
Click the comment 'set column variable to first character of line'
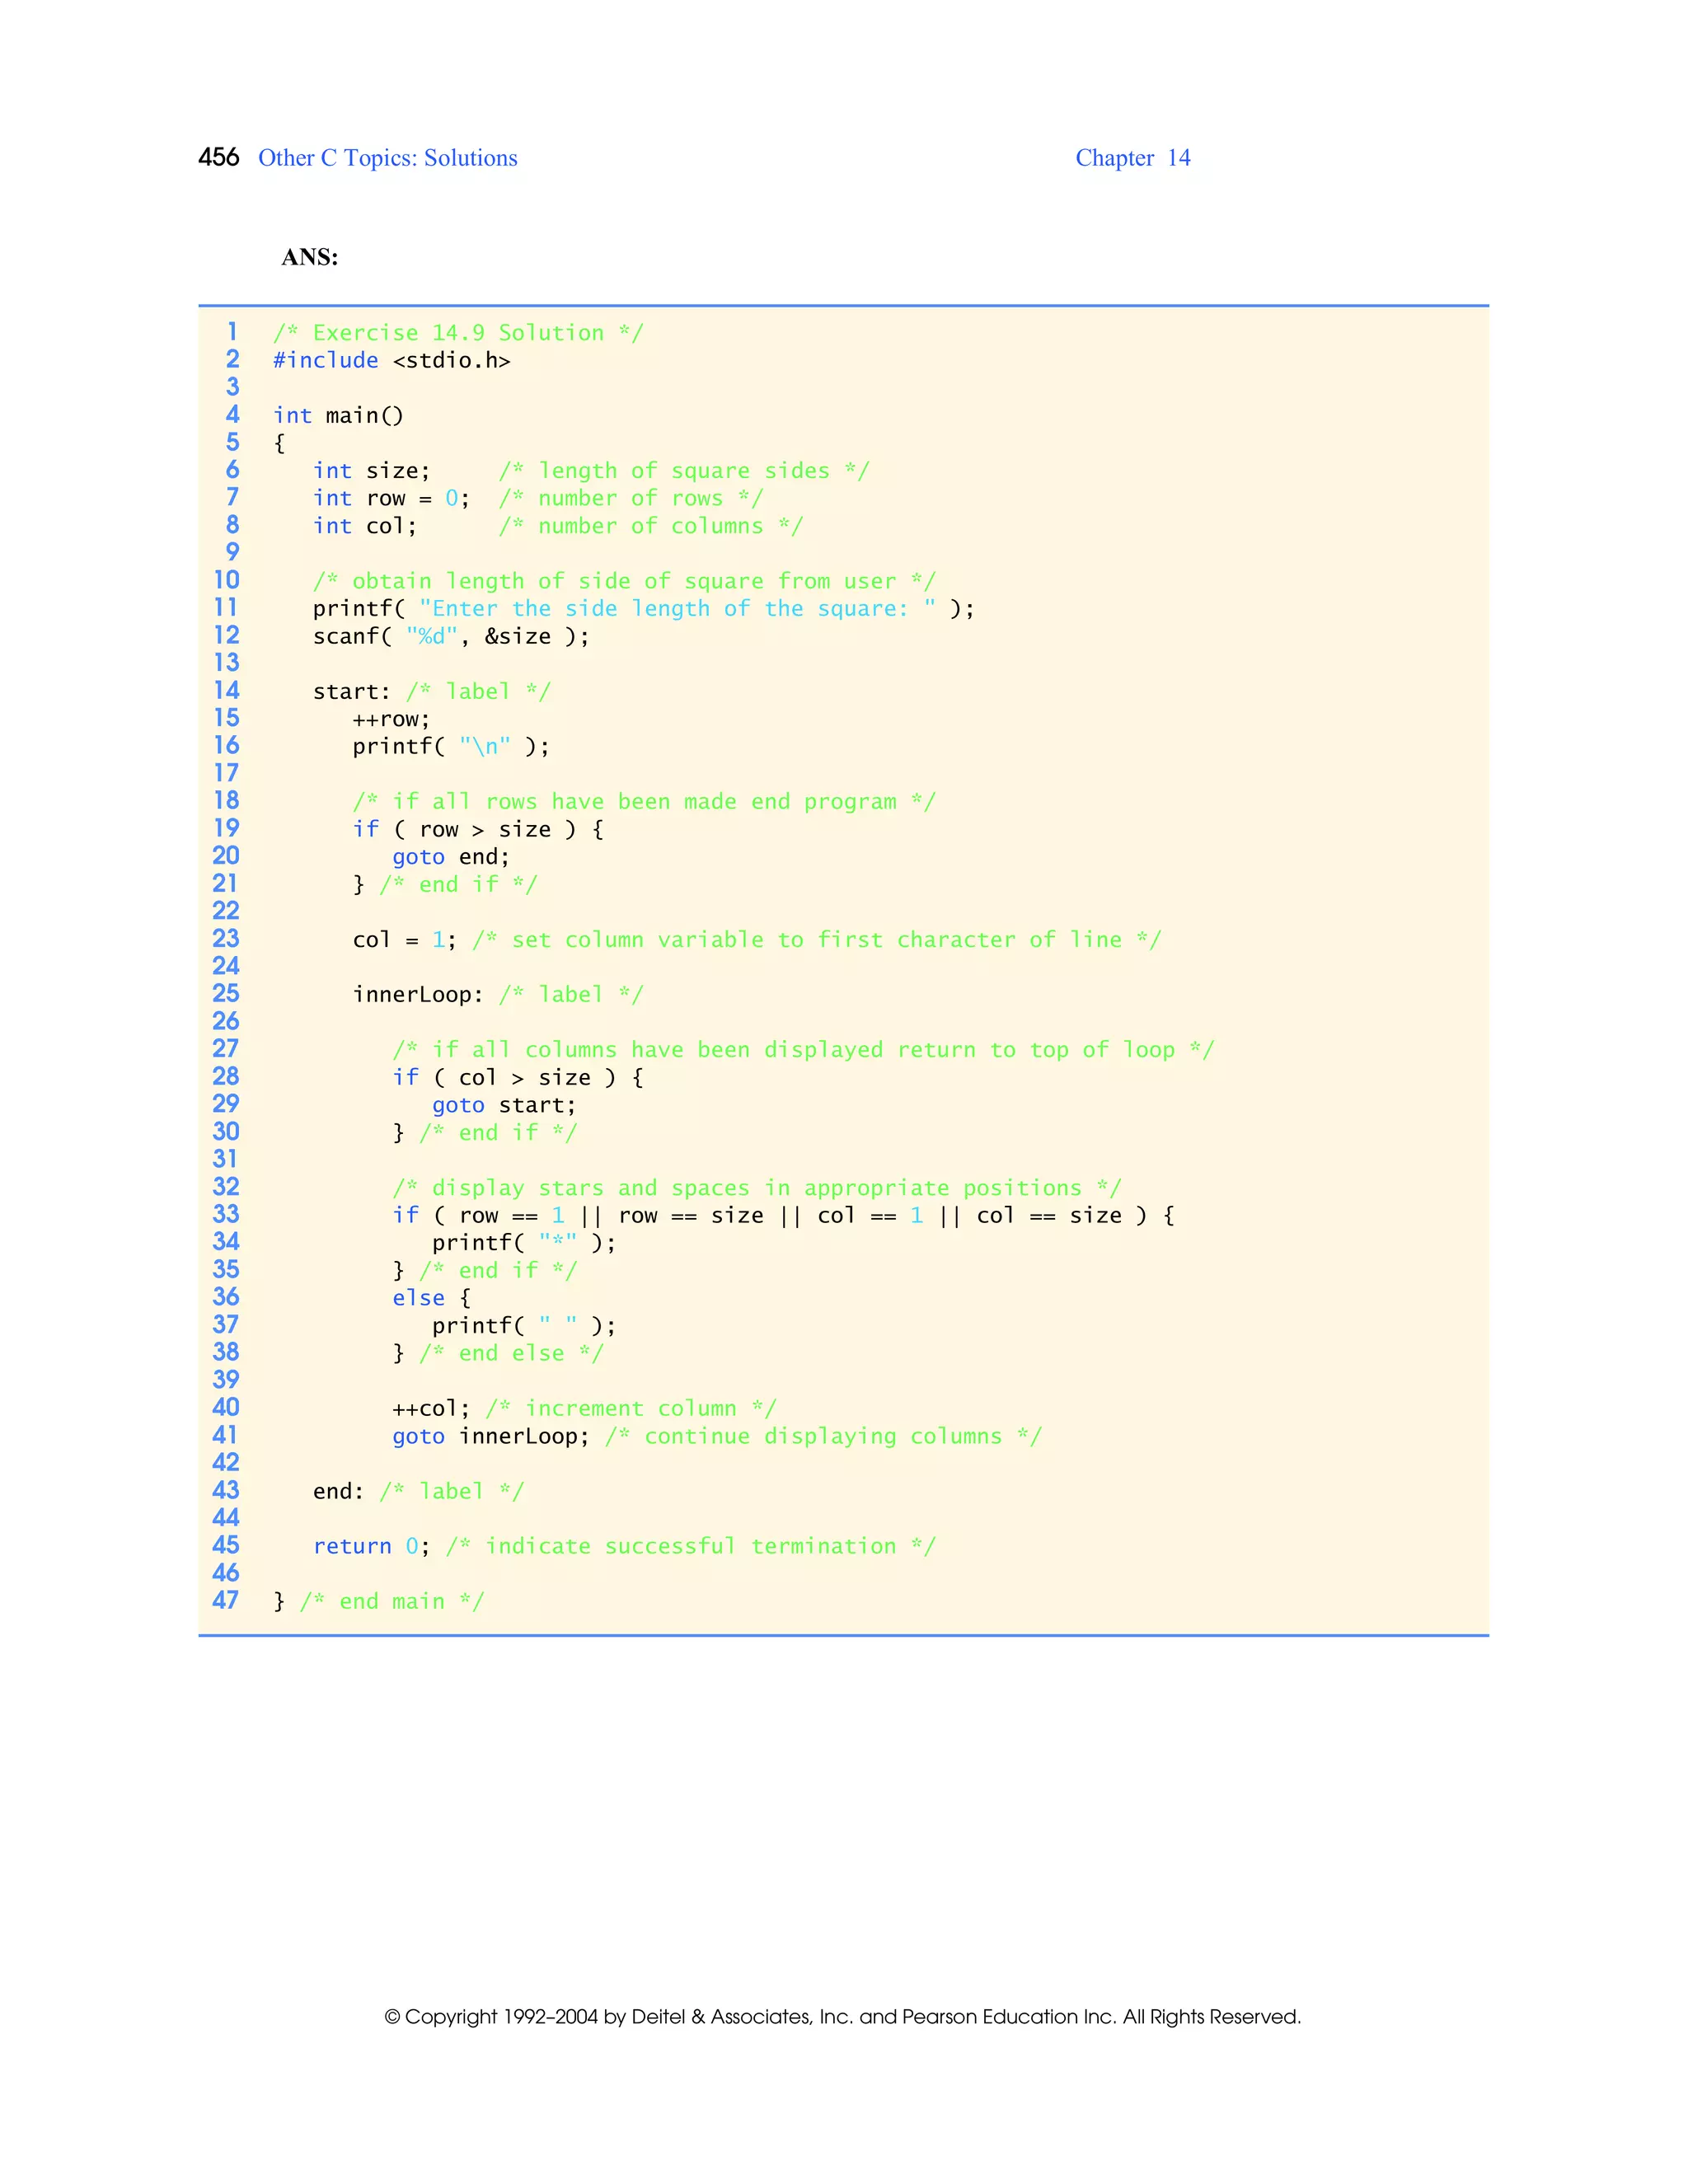pyautogui.click(x=817, y=940)
